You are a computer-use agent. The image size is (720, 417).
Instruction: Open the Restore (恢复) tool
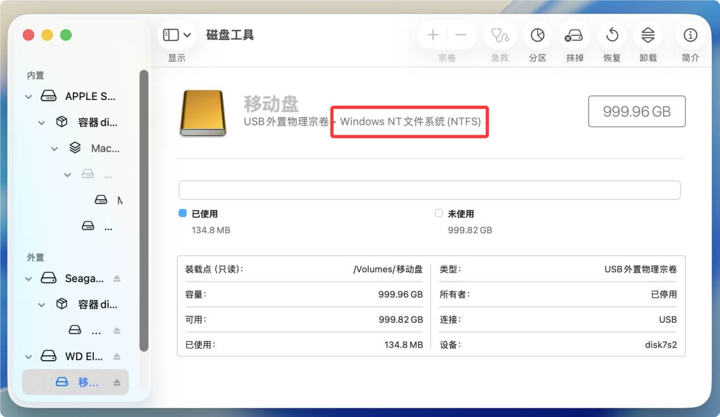tap(611, 35)
